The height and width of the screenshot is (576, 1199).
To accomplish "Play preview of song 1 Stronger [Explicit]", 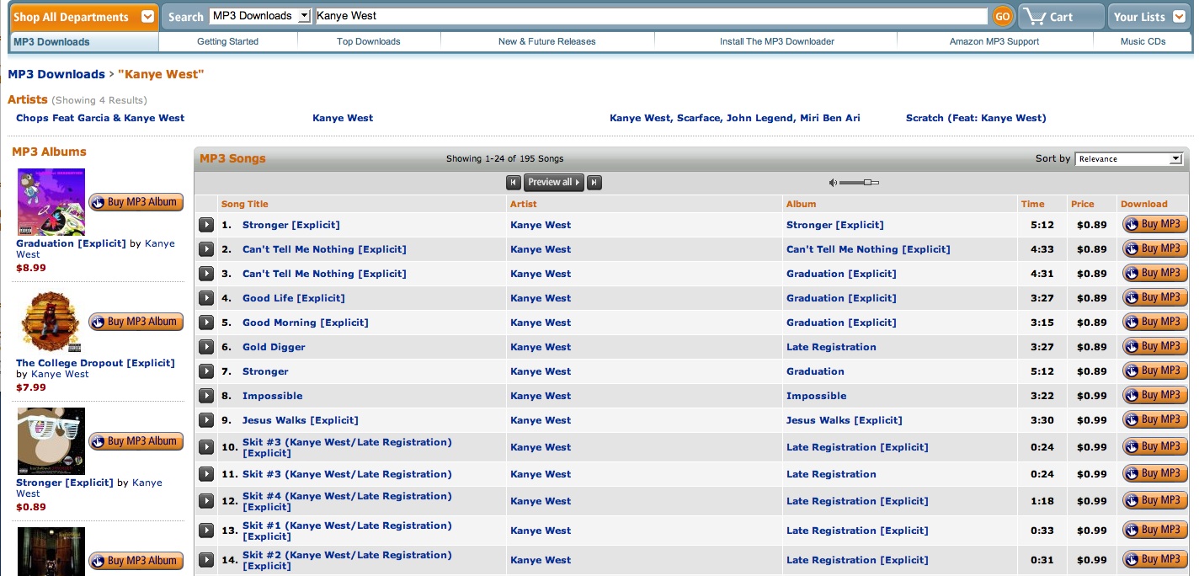I will (206, 225).
